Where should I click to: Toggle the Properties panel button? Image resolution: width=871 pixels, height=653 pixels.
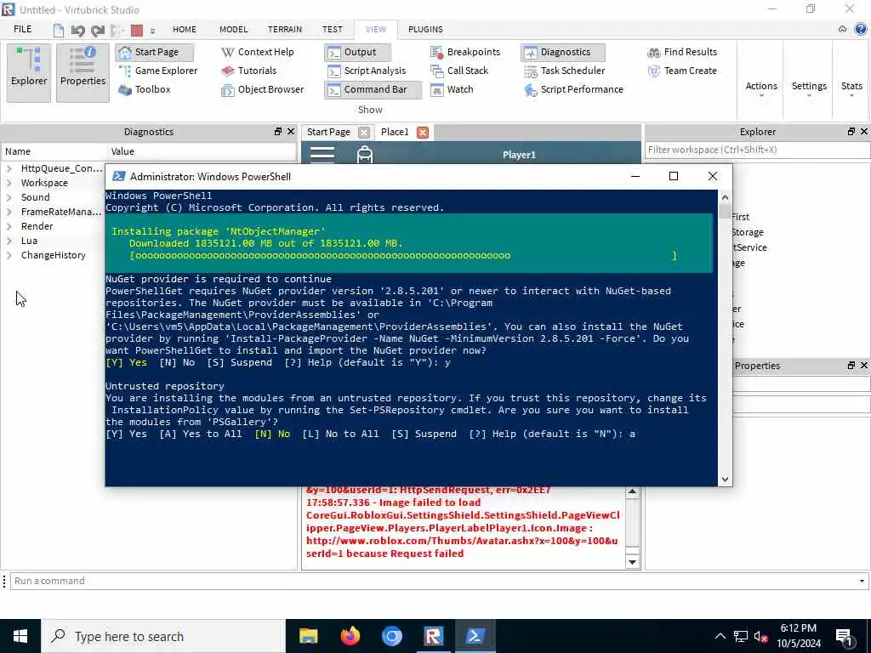point(83,73)
